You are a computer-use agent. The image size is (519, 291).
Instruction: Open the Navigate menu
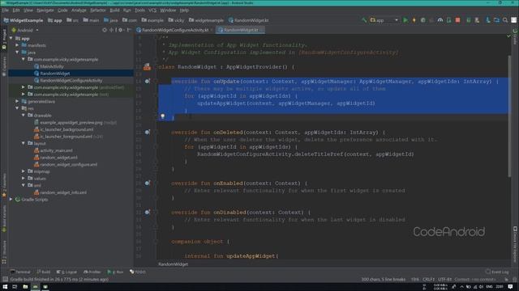pos(45,11)
